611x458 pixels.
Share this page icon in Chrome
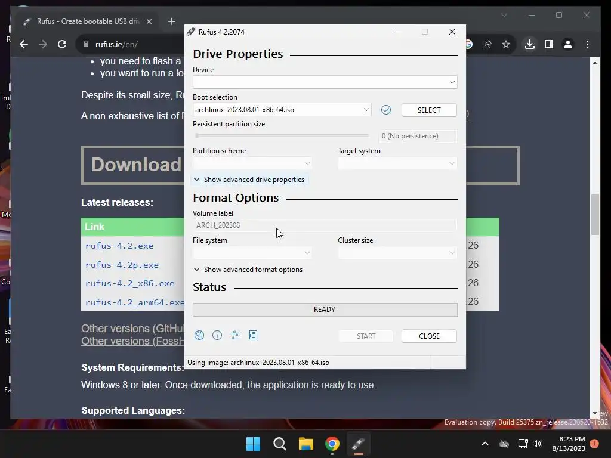(487, 44)
